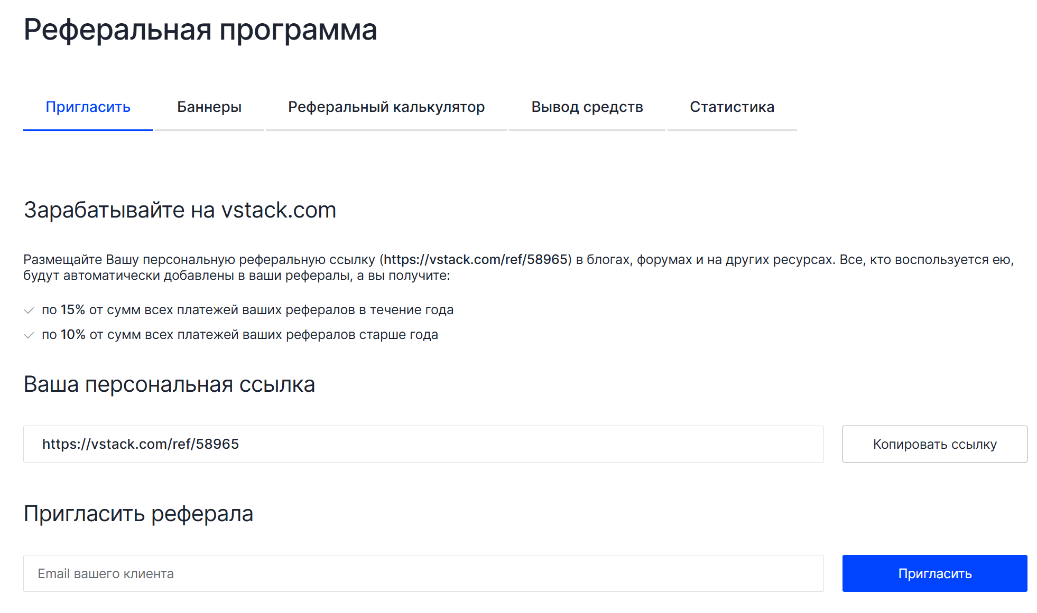The height and width of the screenshot is (613, 1037).
Task: Click the Ваша персональная ссылка heading
Action: 169,384
